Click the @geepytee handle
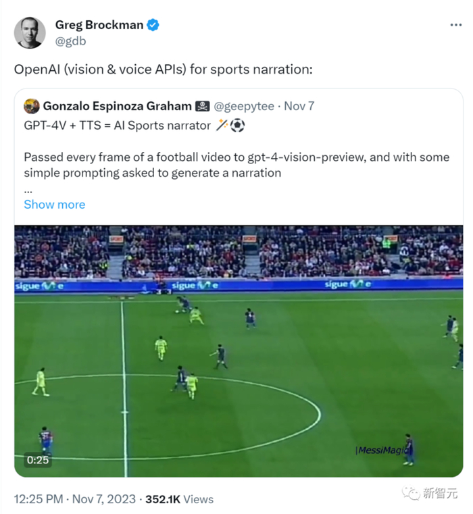The width and height of the screenshot is (473, 514). (245, 106)
